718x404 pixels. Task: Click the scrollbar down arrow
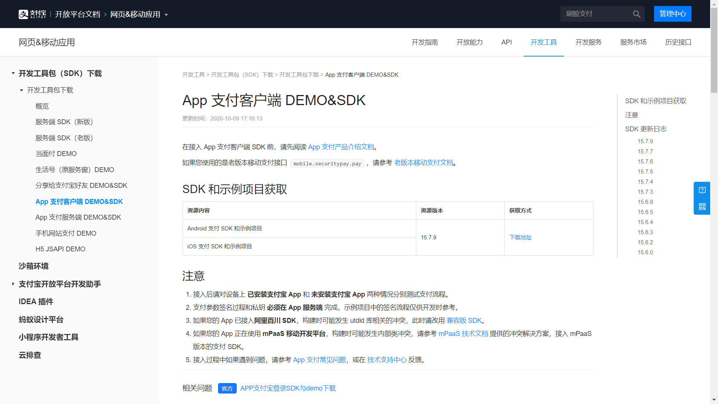click(714, 400)
